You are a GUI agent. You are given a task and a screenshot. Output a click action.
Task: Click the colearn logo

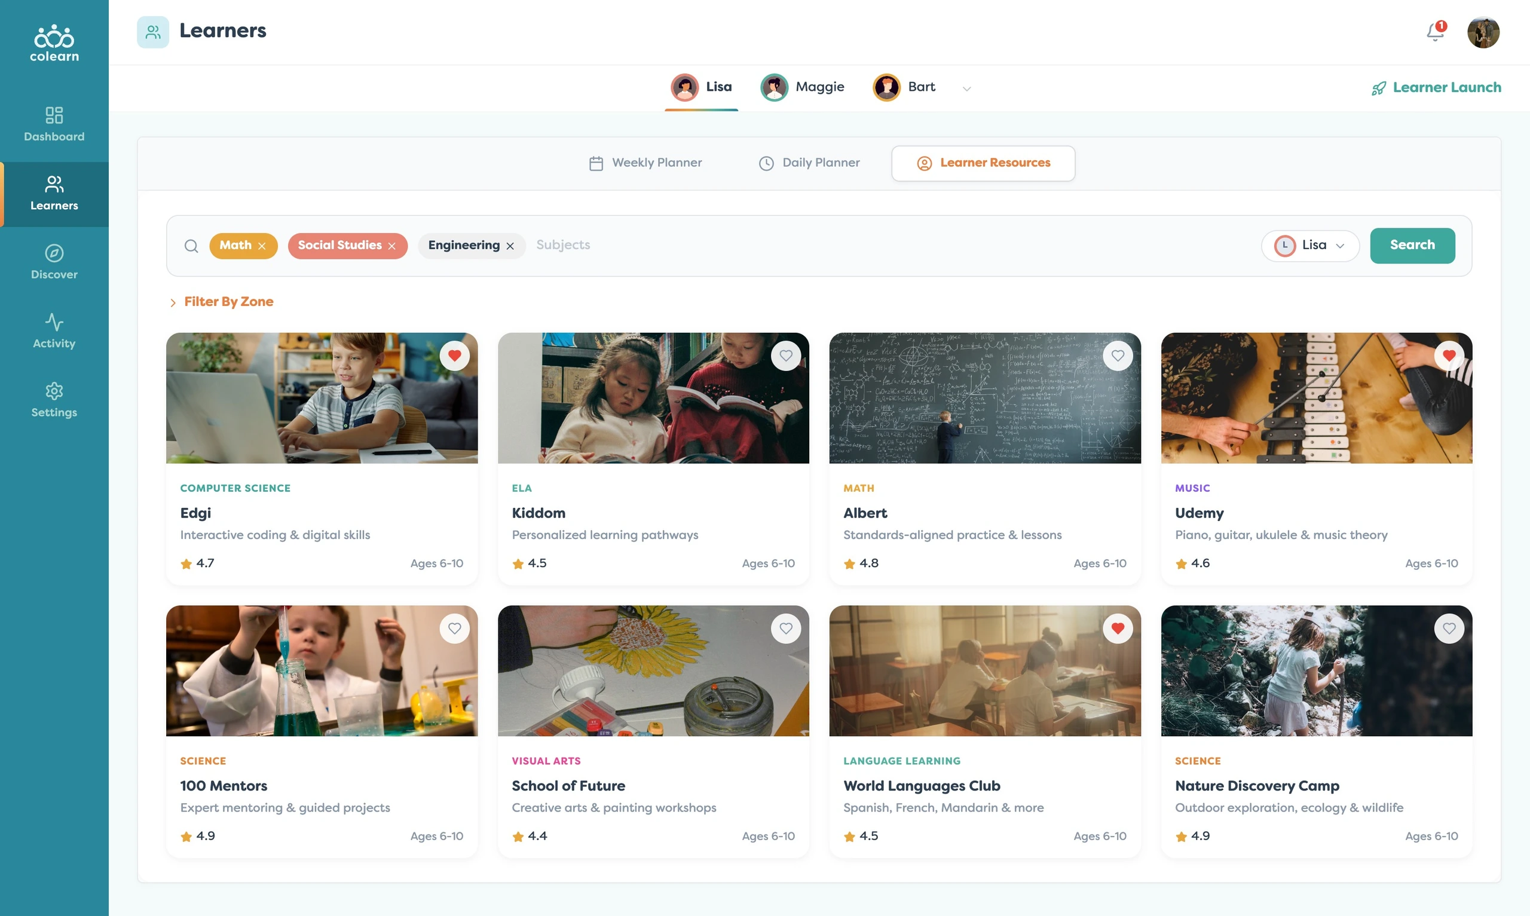click(x=54, y=43)
